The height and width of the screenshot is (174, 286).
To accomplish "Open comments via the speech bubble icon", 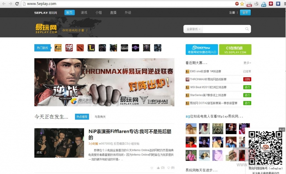I will (x=168, y=168).
